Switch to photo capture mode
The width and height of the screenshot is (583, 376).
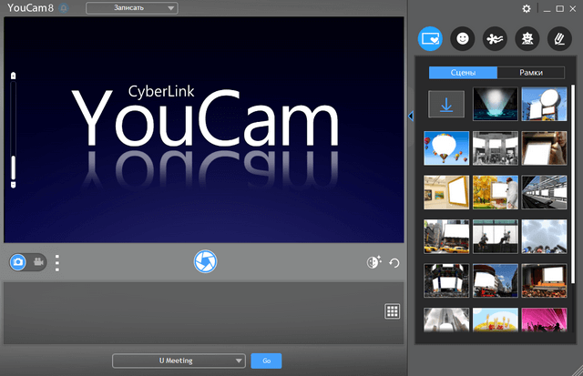point(18,262)
